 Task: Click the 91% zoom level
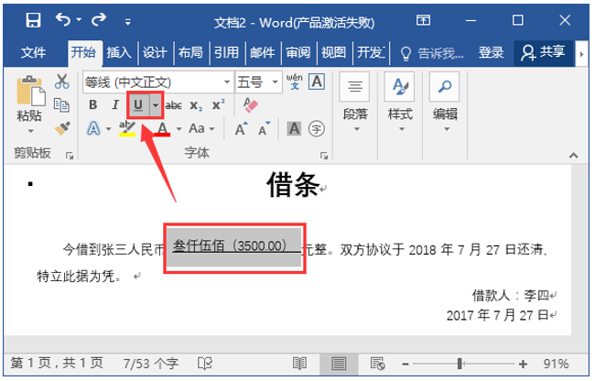coord(556,364)
